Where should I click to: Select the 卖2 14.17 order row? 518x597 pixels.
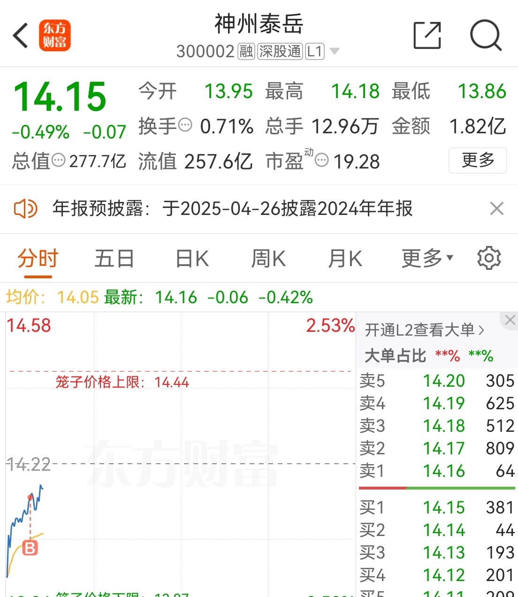[437, 448]
